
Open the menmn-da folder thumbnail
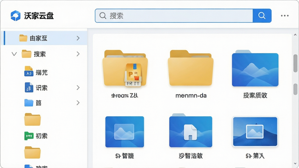(x=190, y=68)
